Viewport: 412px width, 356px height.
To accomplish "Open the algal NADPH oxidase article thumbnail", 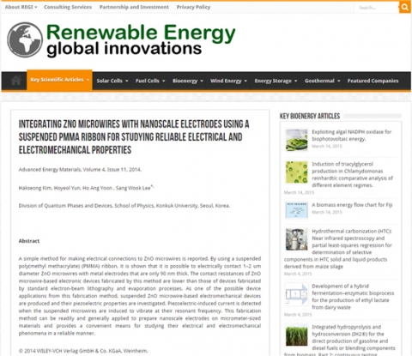I will pos(296,140).
